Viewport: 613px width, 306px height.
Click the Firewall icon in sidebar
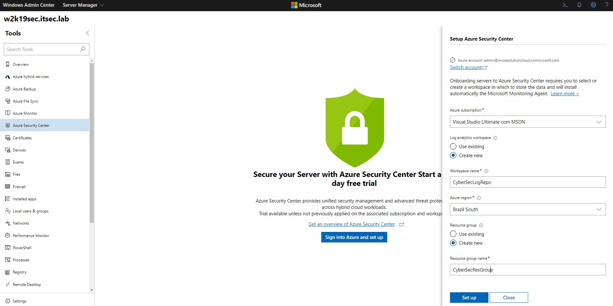coord(8,187)
